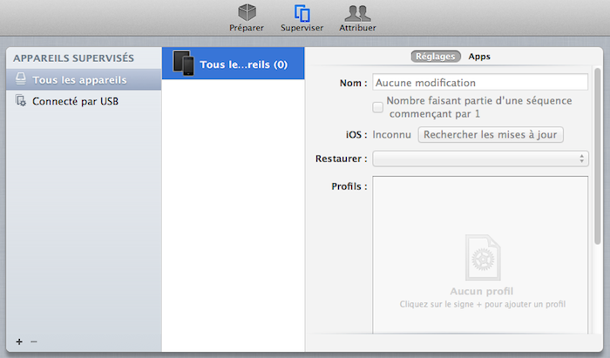Add a new group with plus icon
The image size is (610, 358).
(19, 341)
